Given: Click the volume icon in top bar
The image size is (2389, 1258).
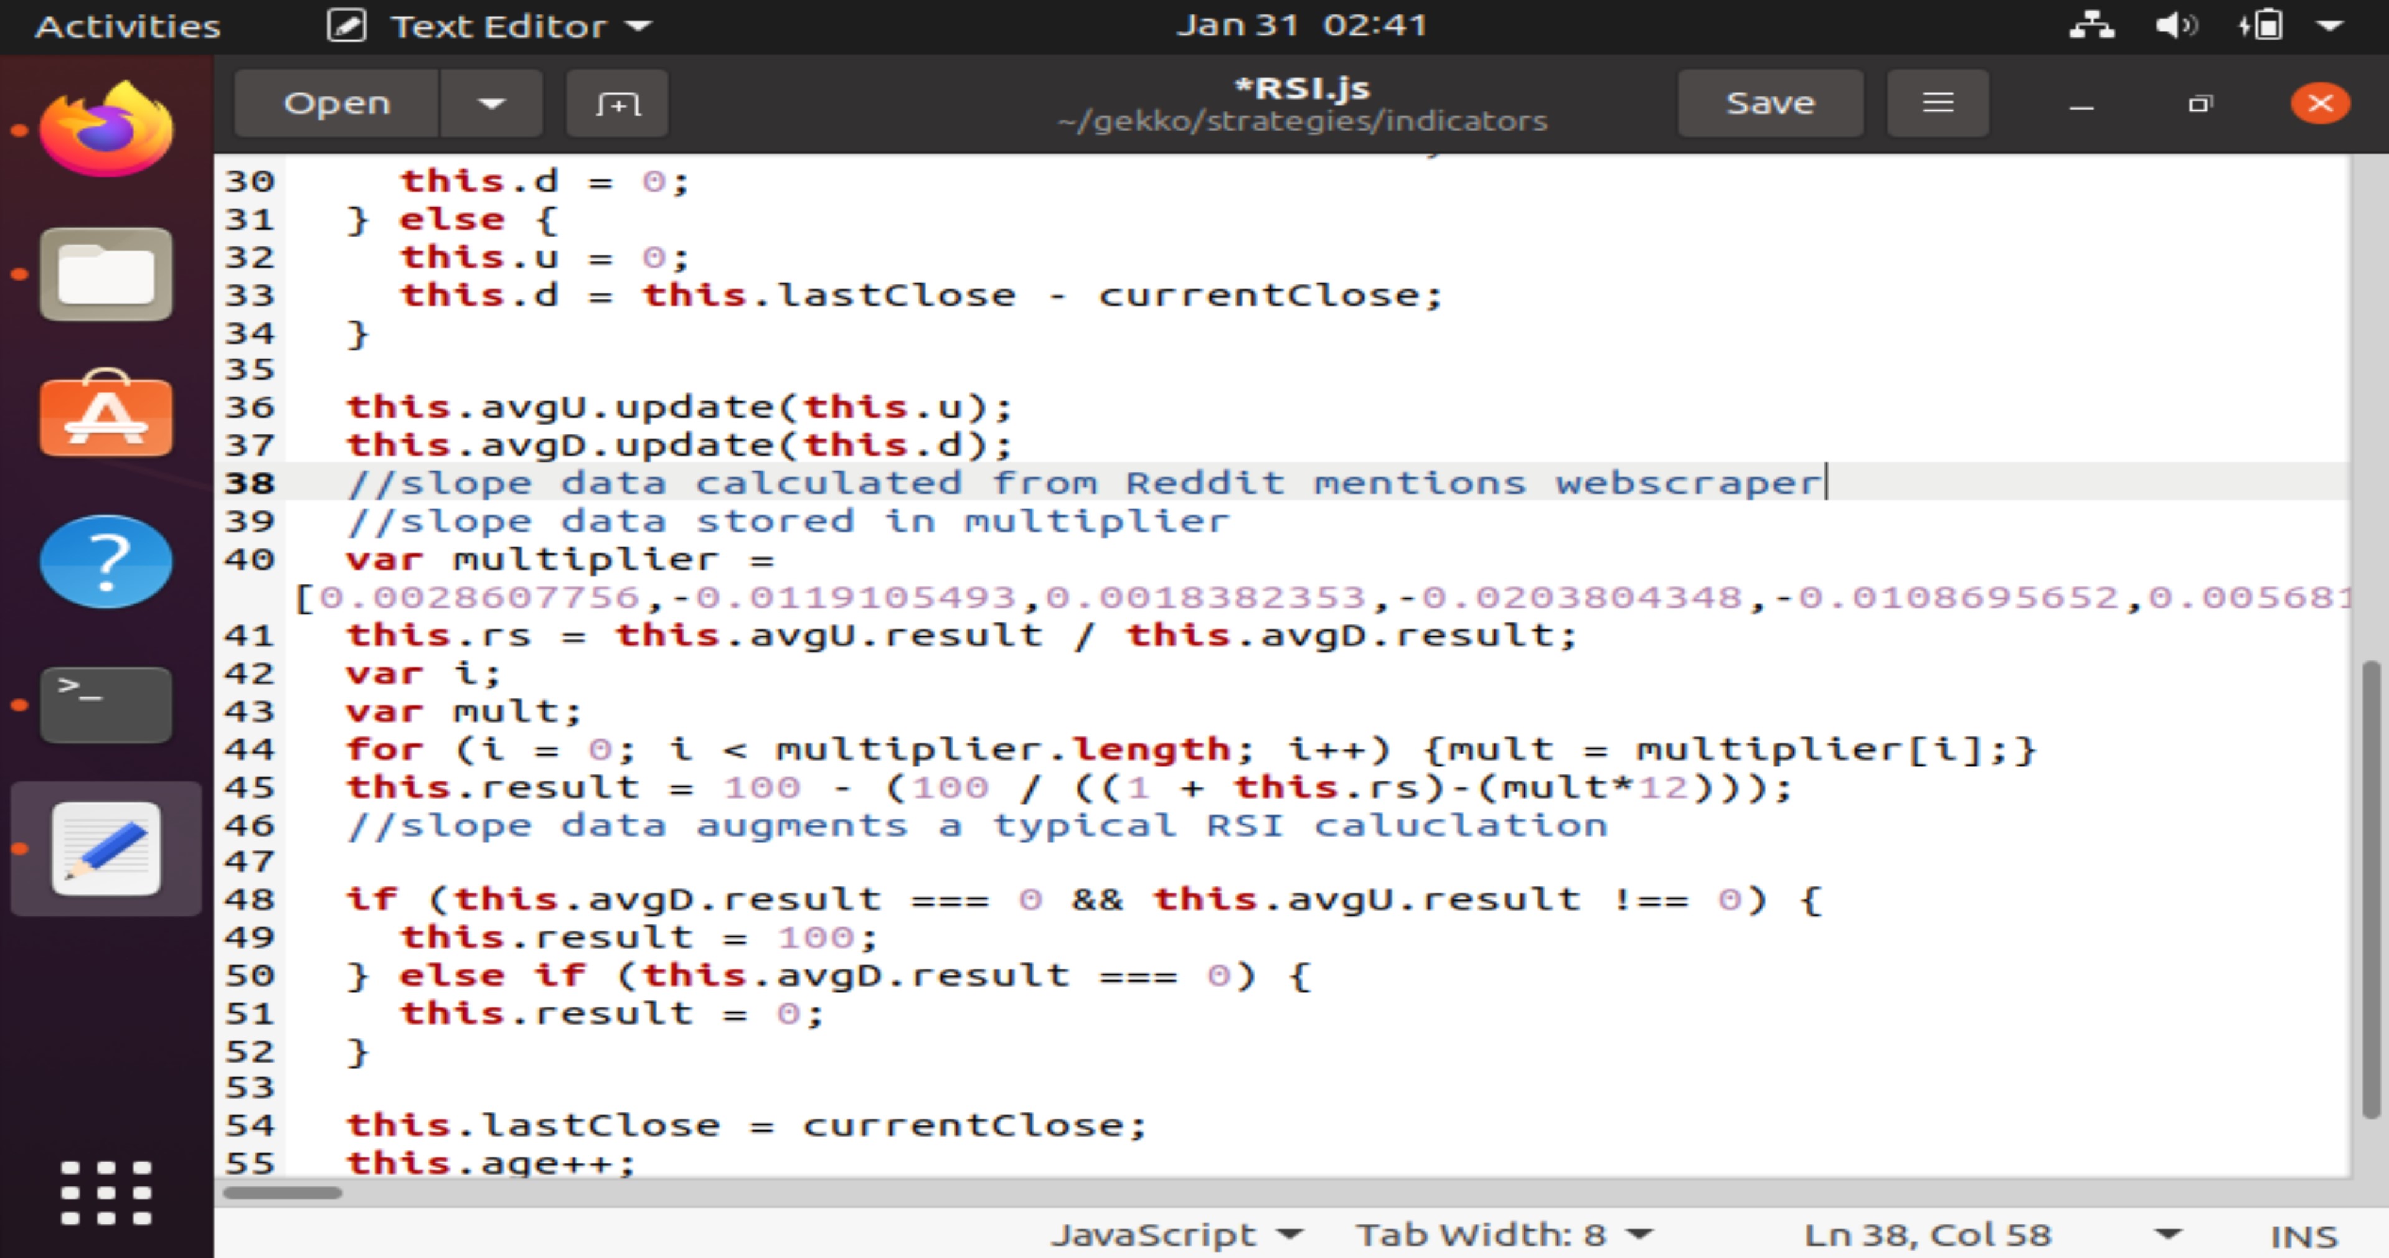Looking at the screenshot, I should 2175,25.
